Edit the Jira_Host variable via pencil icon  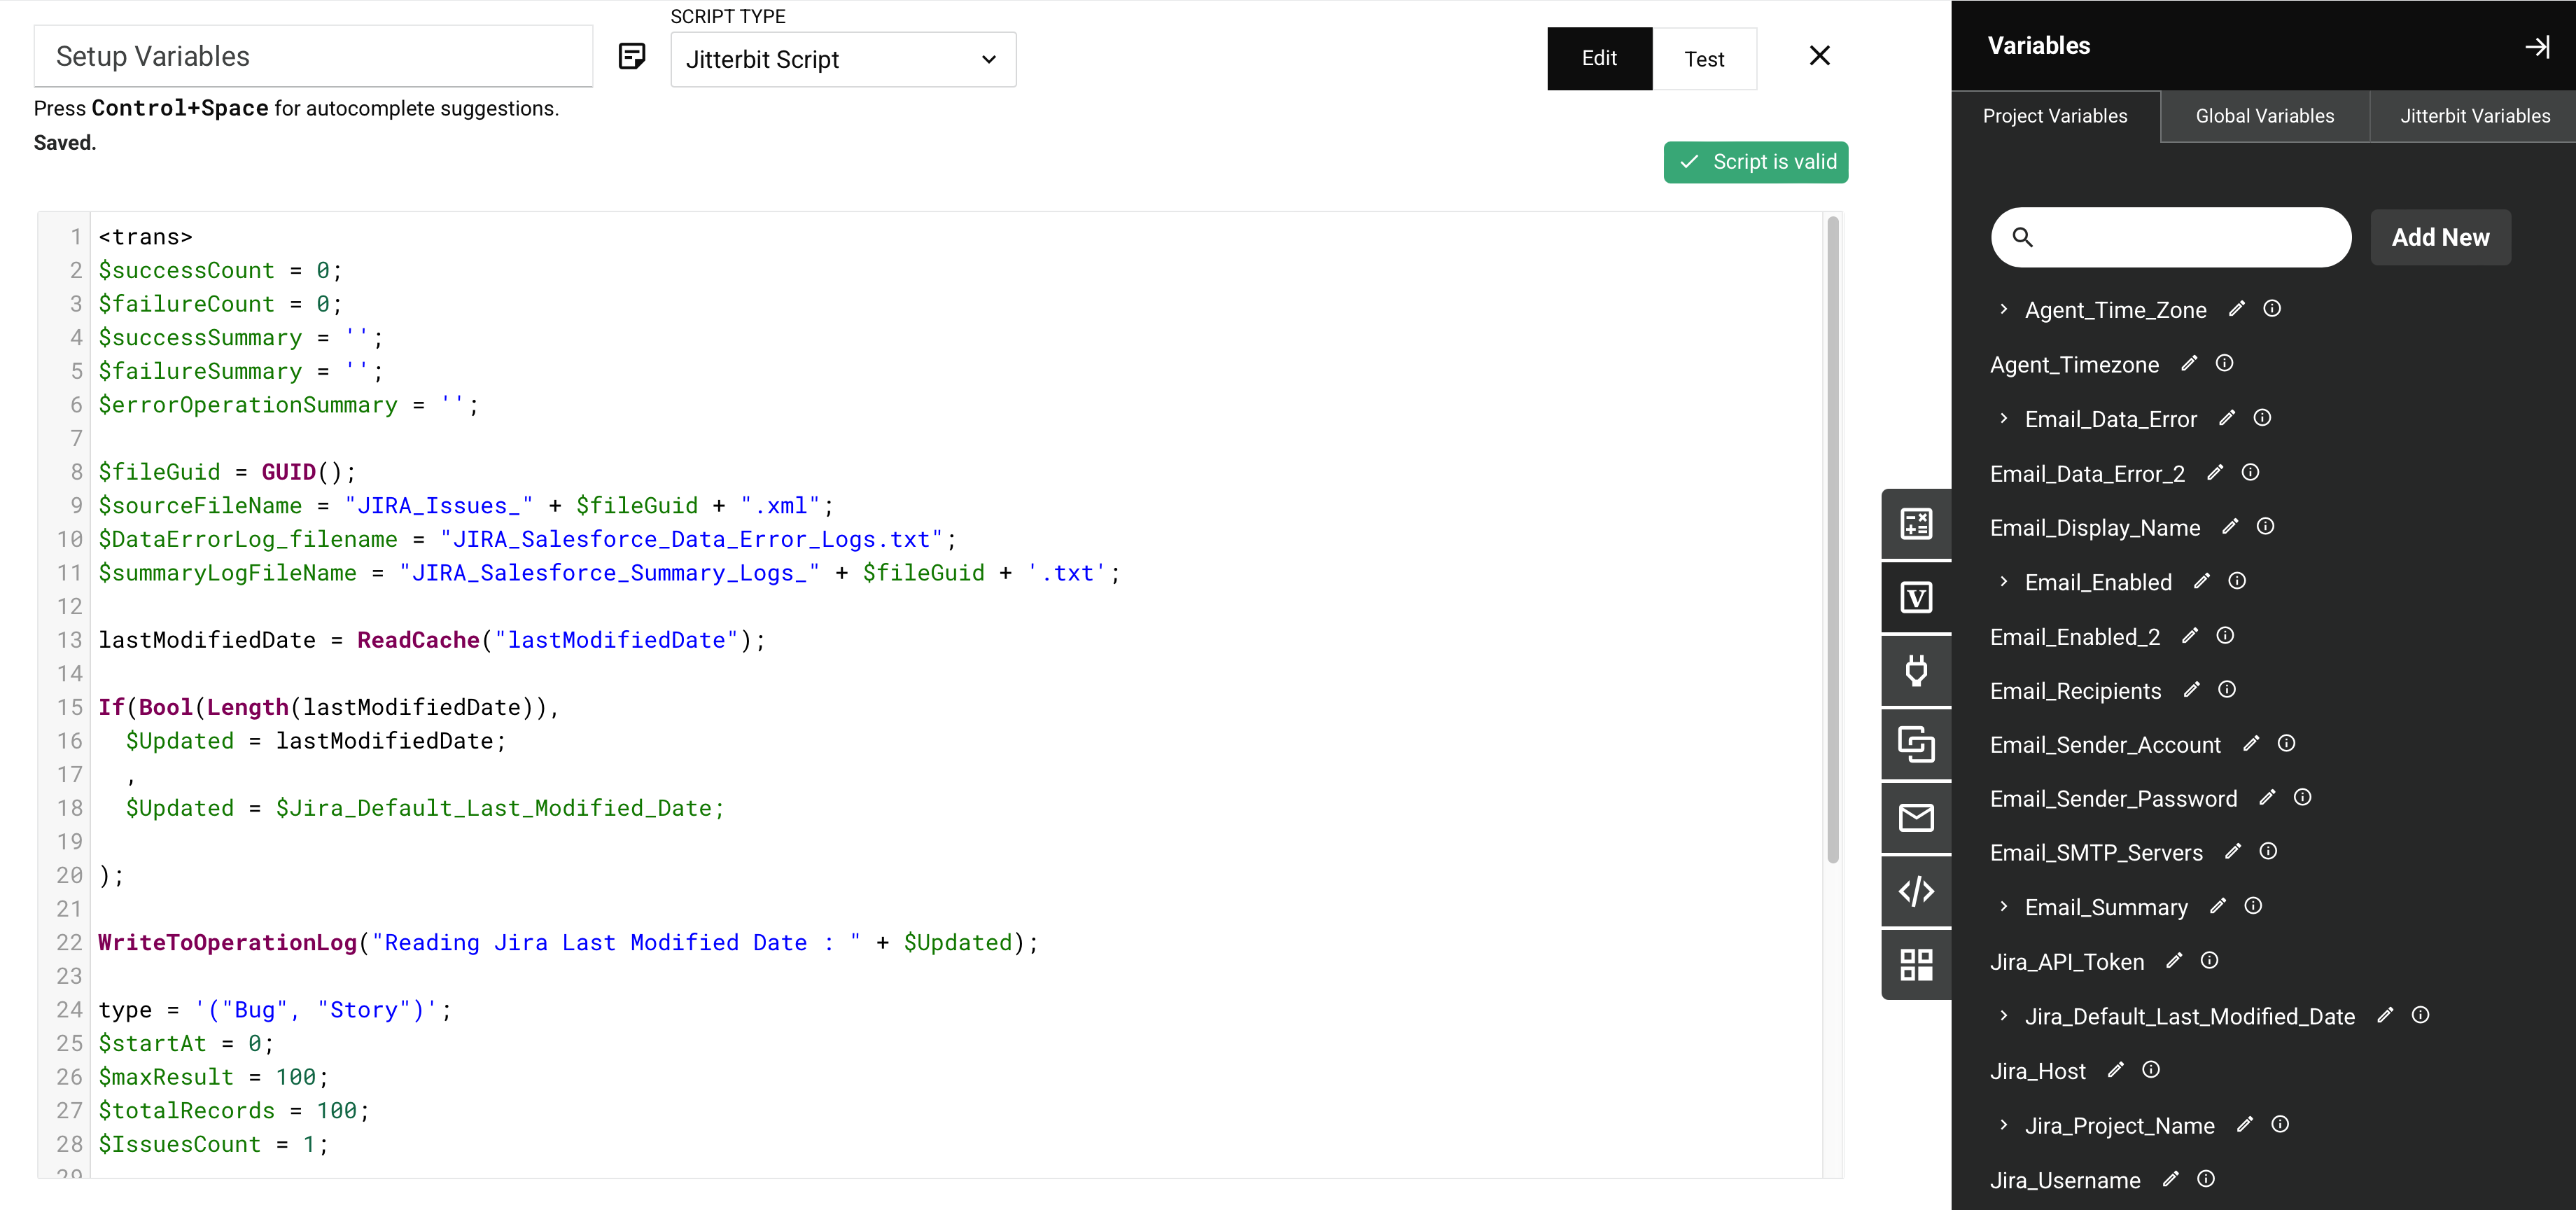[x=2116, y=1070]
